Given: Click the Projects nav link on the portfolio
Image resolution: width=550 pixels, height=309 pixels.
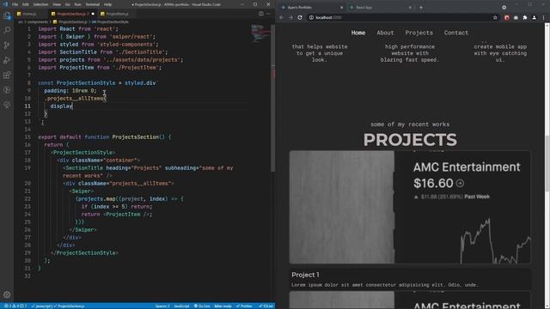Looking at the screenshot, I should [419, 33].
